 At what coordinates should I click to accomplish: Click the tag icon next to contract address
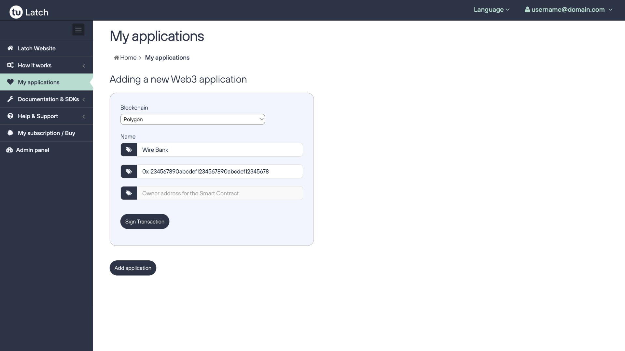click(129, 171)
